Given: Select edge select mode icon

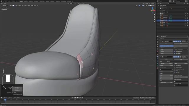Looking at the screenshot, I should [x=12, y=5].
